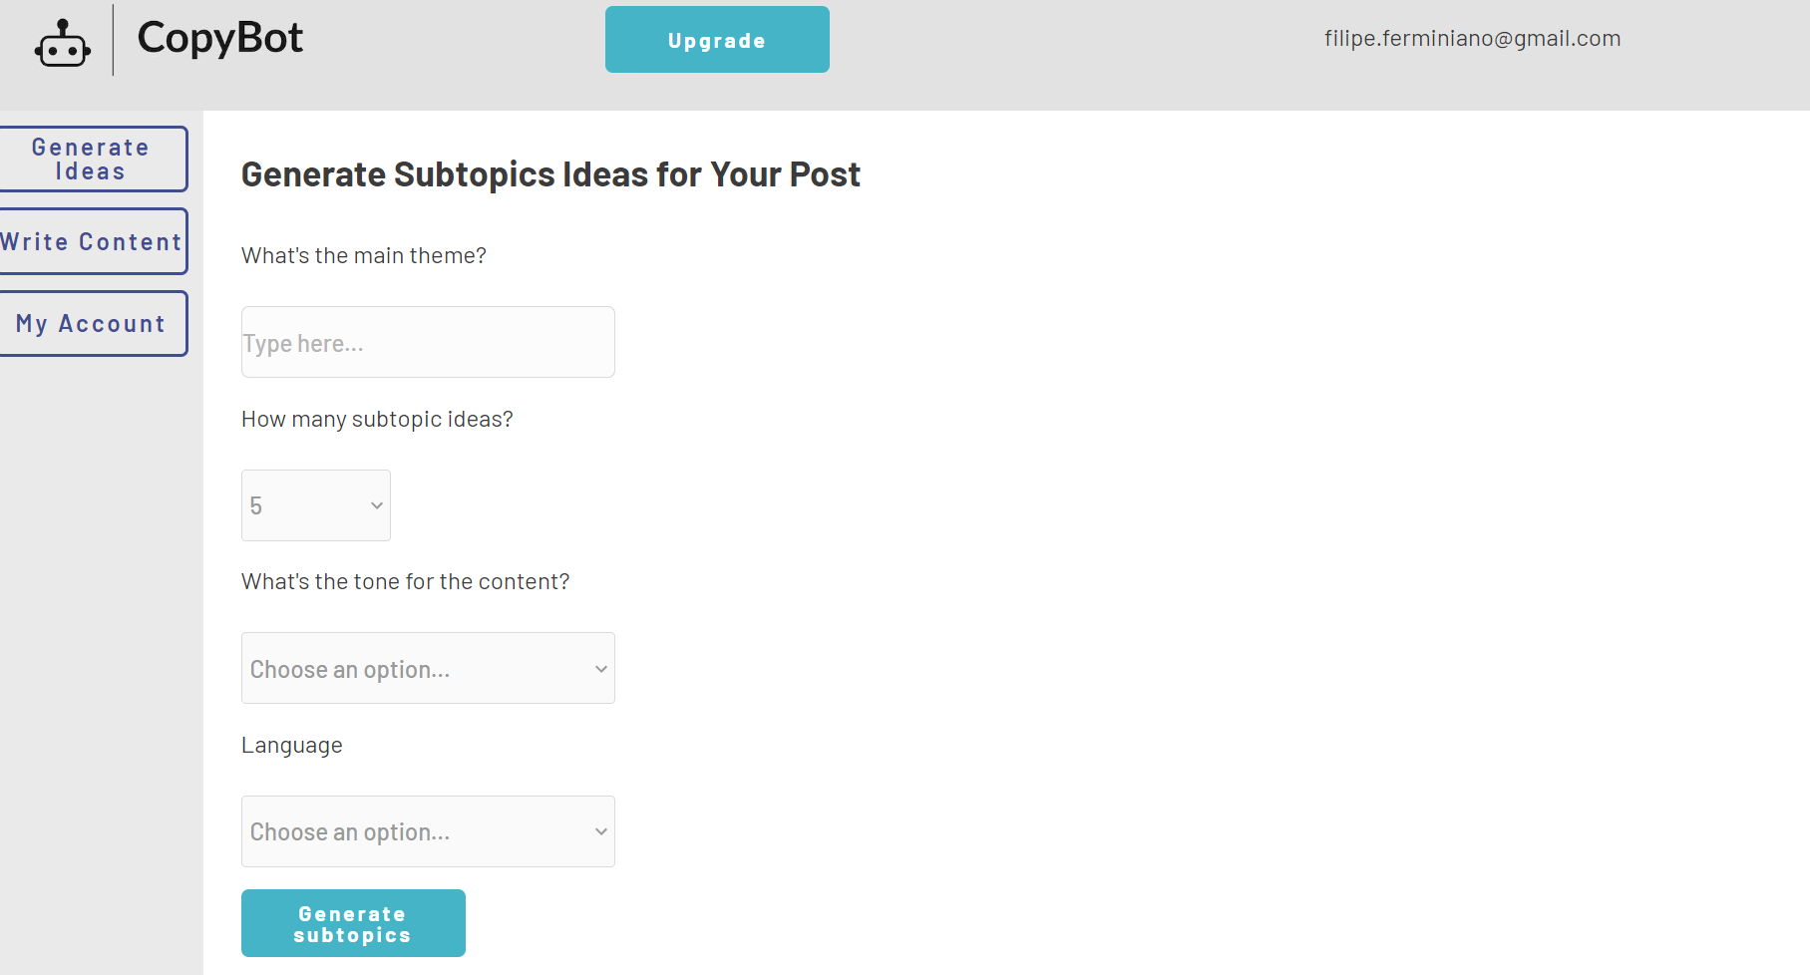Click the 'How many subtopic ideas?' label
This screenshot has width=1810, height=975.
tap(377, 420)
